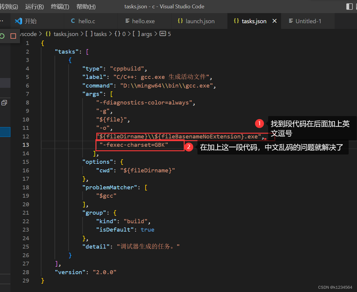Click the braces icon on tasks.json tab
This screenshot has width=357, height=292.
(236, 21)
